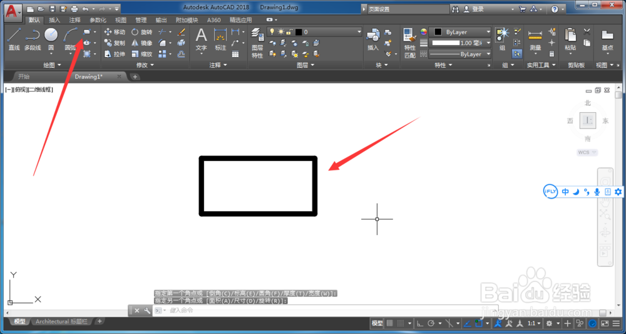Click the Save icon in quick access toolbar
Screen dimensions: 626x334
coord(52,9)
